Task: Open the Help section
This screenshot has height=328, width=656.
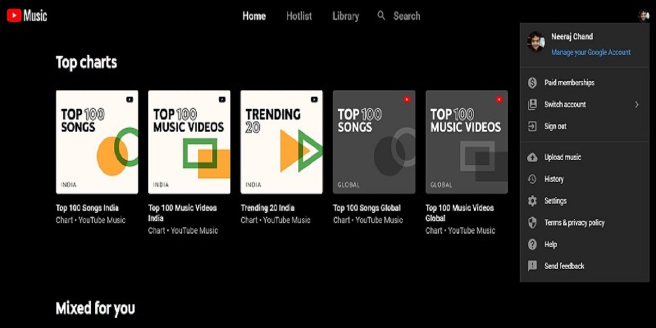Action: point(551,244)
